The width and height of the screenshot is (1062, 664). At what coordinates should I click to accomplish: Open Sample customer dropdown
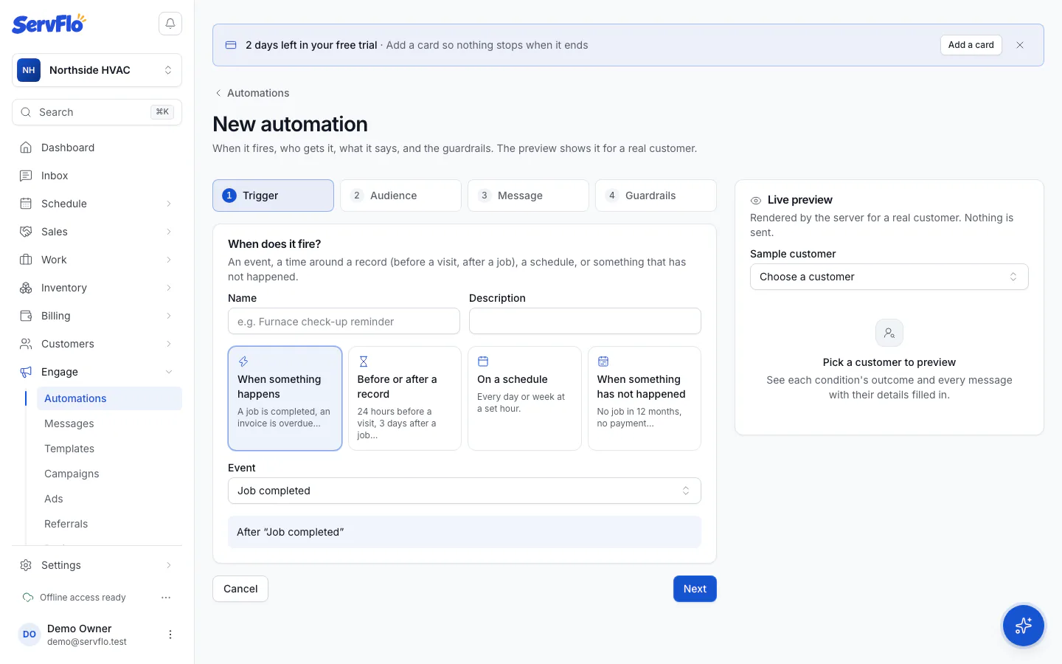pos(889,277)
